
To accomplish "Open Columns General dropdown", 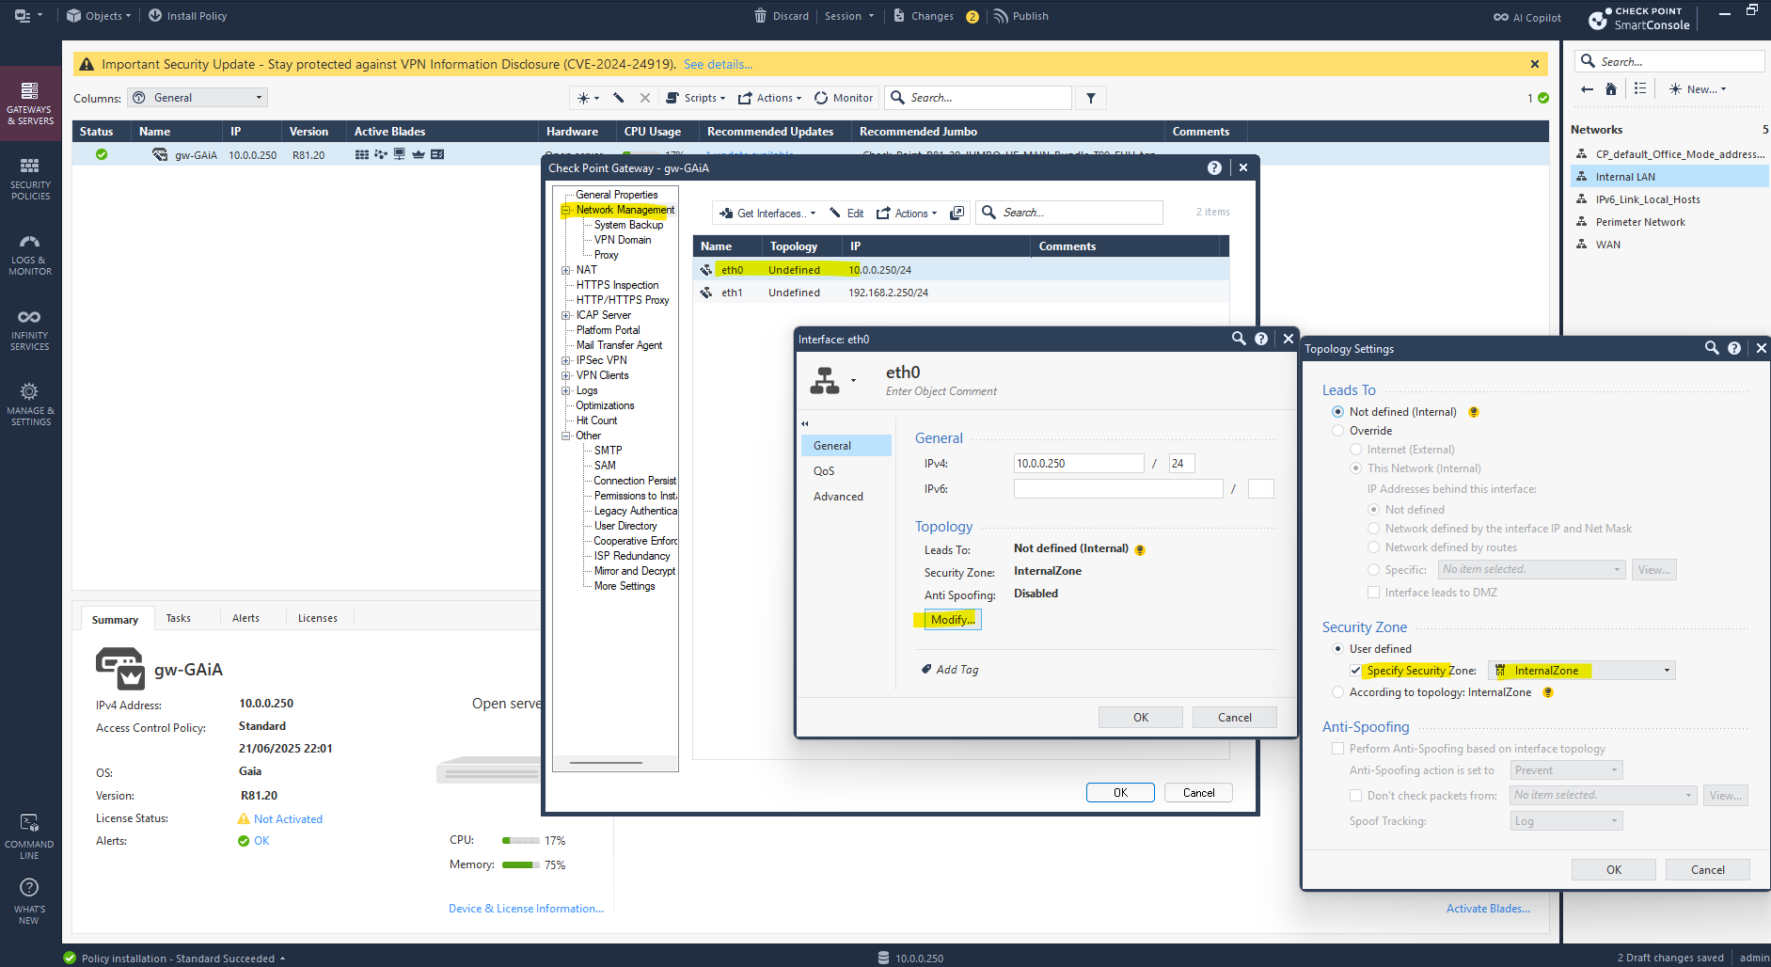I will tap(198, 98).
